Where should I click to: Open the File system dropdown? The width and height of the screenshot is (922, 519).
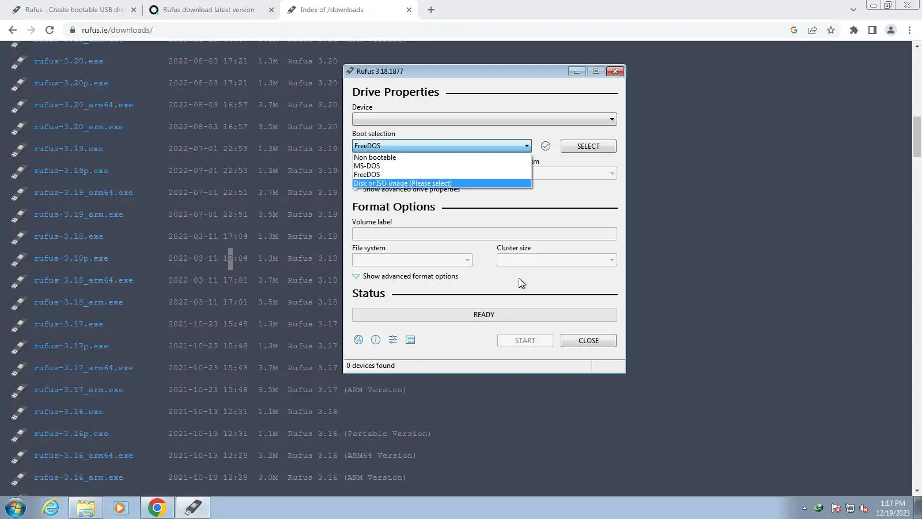tap(412, 260)
